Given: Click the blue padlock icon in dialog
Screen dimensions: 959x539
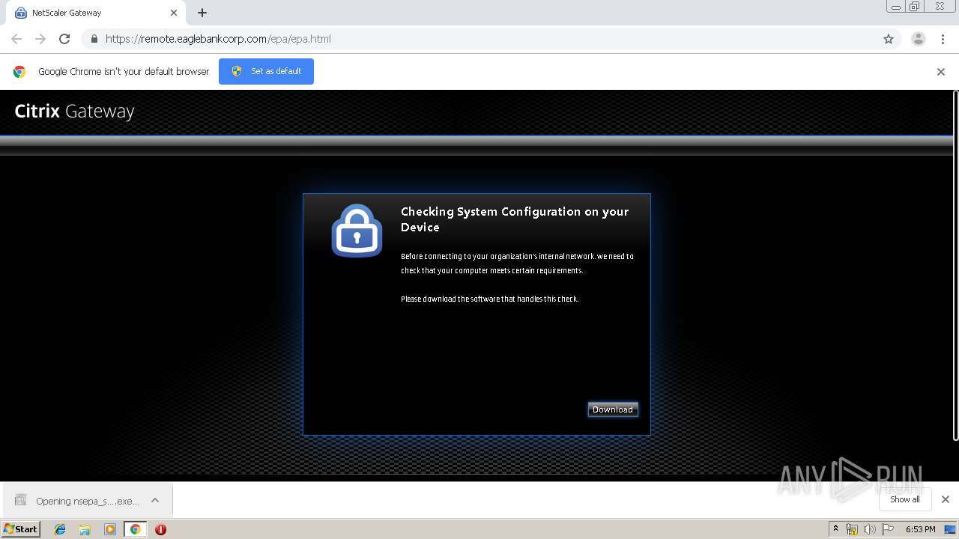Looking at the screenshot, I should [x=357, y=231].
